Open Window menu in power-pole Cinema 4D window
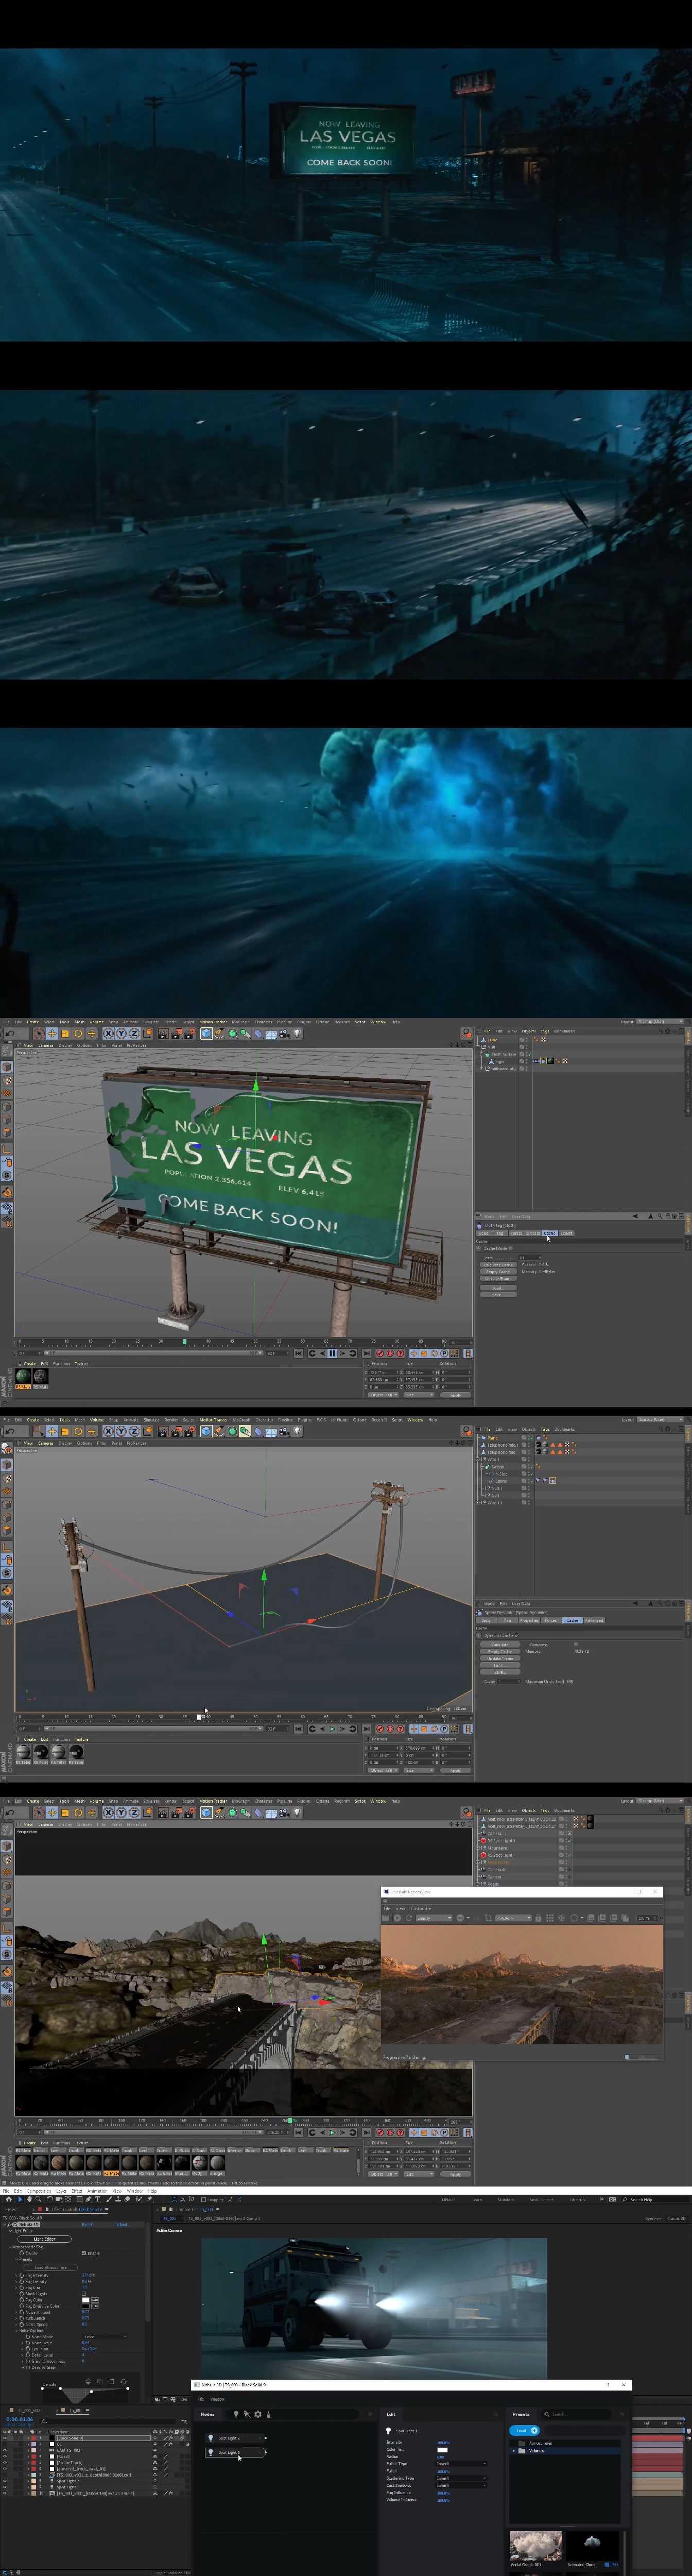692x2576 pixels. pos(416,1420)
